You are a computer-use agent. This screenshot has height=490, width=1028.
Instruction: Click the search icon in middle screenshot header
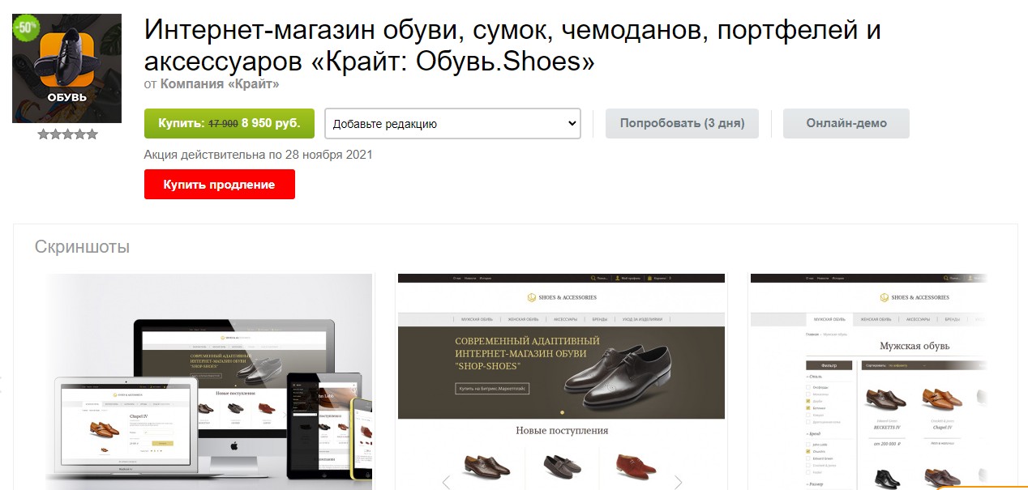click(x=593, y=278)
